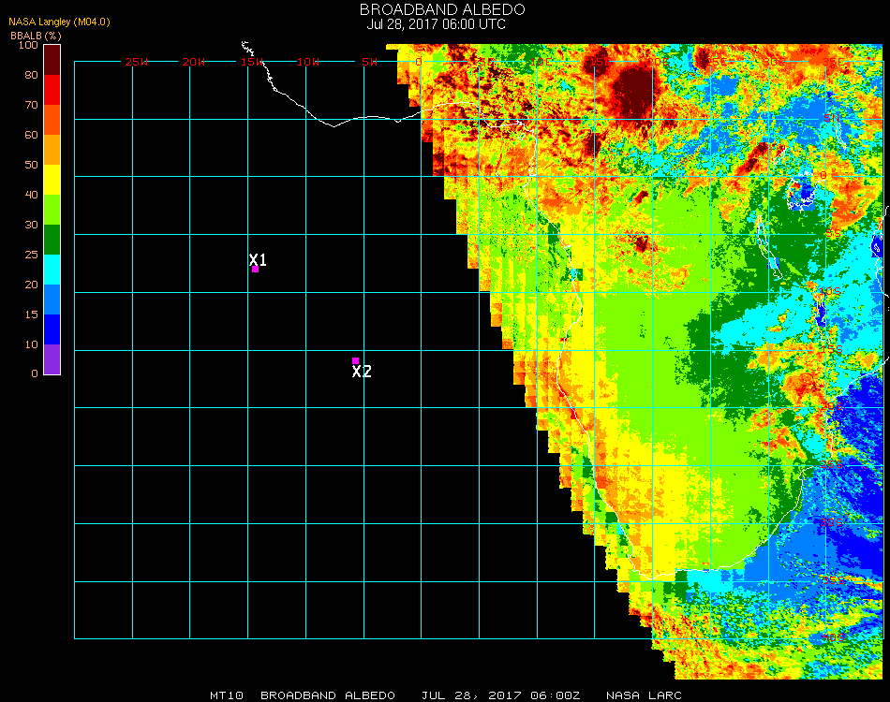Click the legend value '50'
890x702 pixels.
coord(31,165)
